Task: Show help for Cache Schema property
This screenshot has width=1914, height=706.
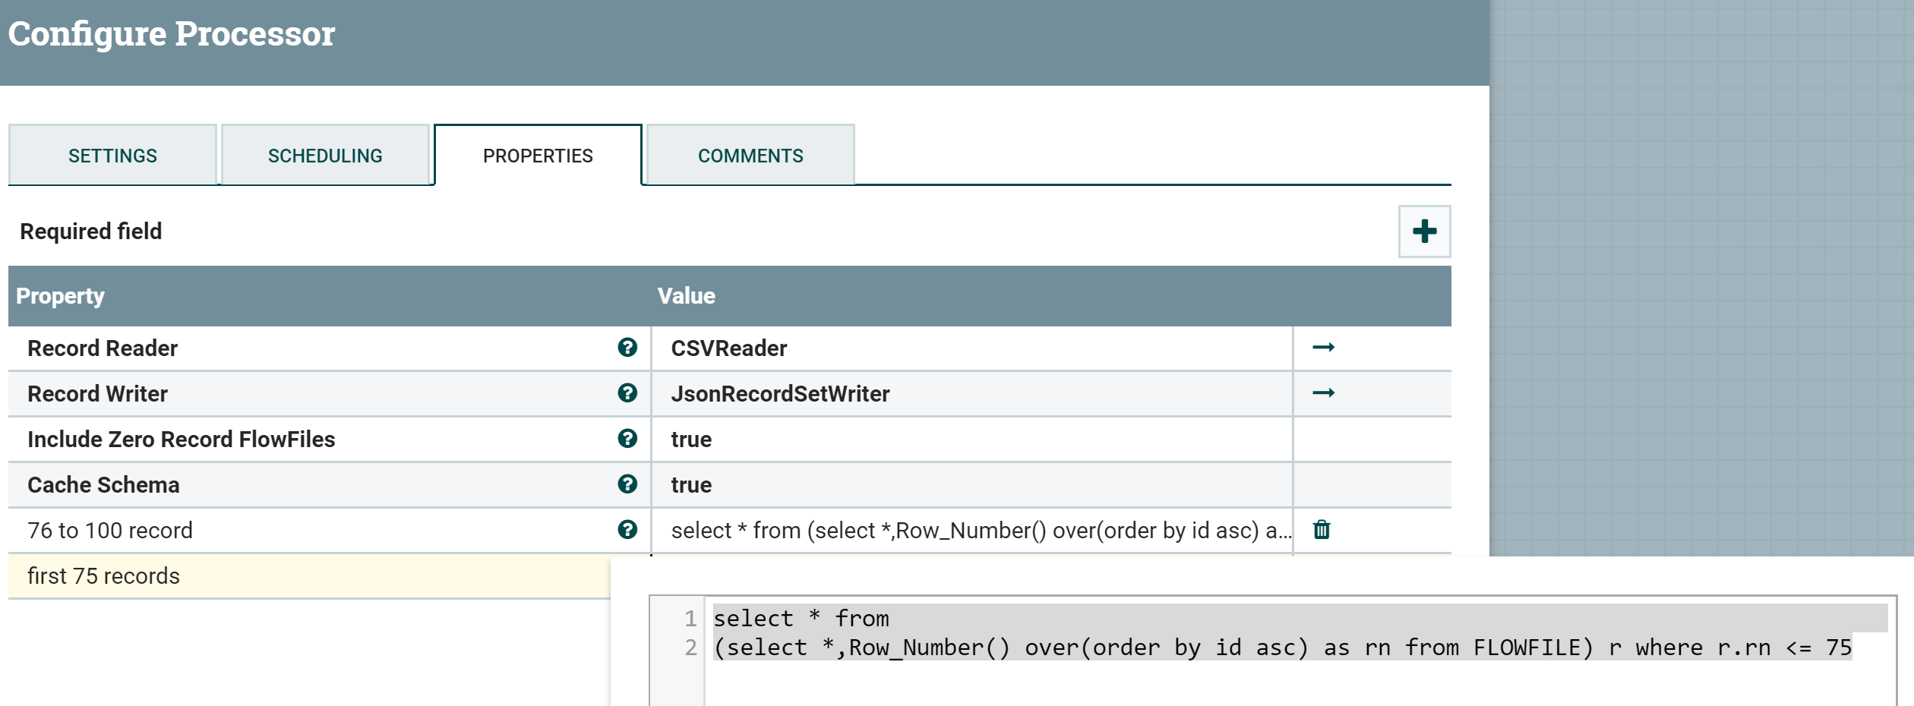Action: coord(627,484)
